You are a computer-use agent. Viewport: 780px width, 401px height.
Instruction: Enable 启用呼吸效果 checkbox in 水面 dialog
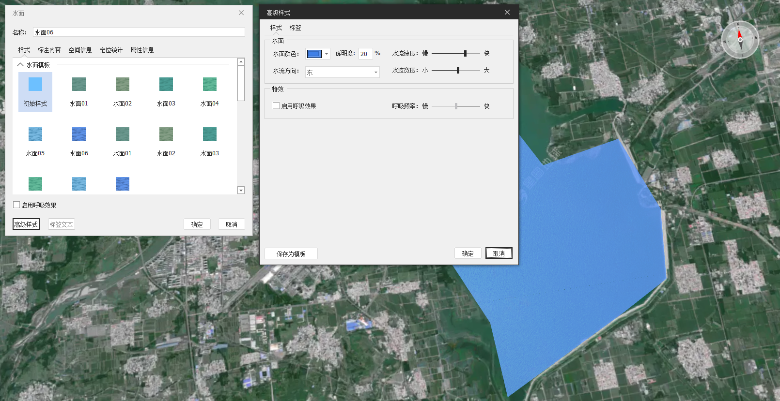coord(16,205)
